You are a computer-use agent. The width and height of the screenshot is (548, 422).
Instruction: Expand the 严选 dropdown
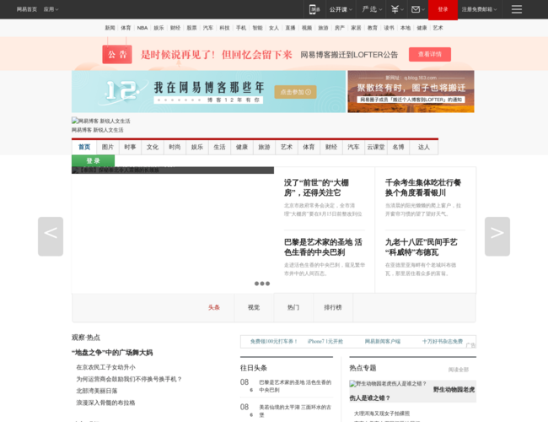pyautogui.click(x=372, y=9)
